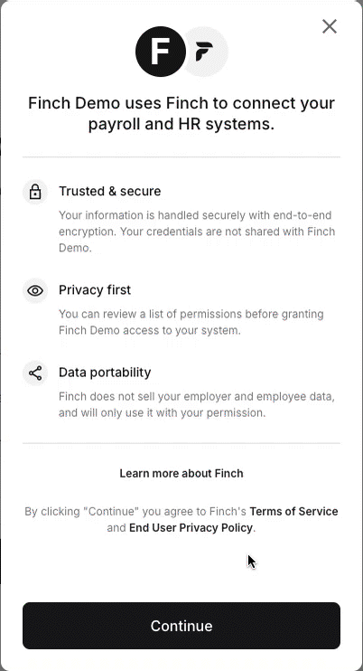Select the Data portability heading
This screenshot has width=363, height=671.
point(105,373)
